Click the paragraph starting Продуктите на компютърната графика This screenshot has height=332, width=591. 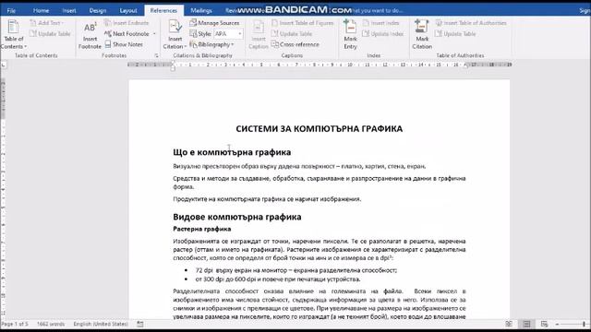(267, 199)
